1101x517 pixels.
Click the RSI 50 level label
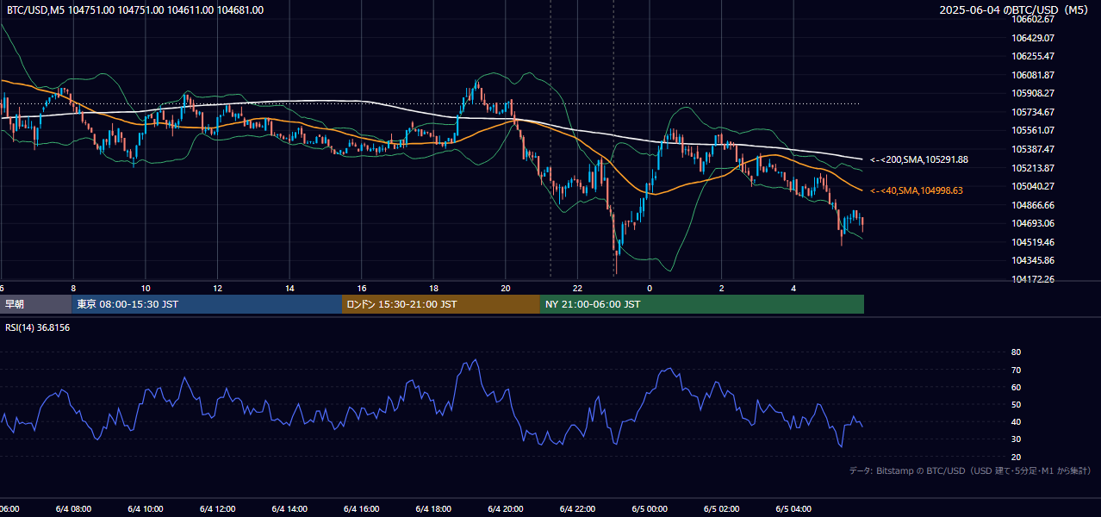point(1016,404)
